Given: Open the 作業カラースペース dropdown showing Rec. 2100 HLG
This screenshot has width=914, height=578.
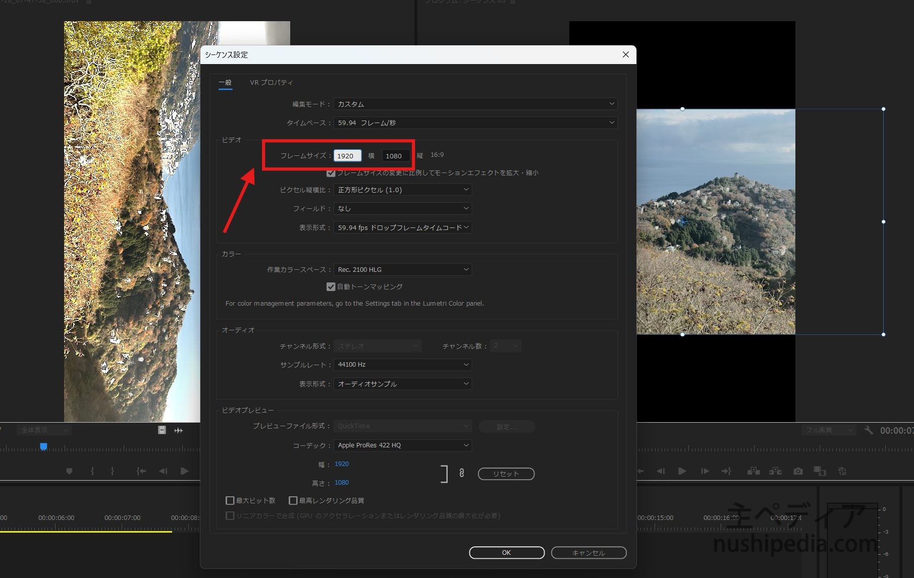Looking at the screenshot, I should pos(402,270).
